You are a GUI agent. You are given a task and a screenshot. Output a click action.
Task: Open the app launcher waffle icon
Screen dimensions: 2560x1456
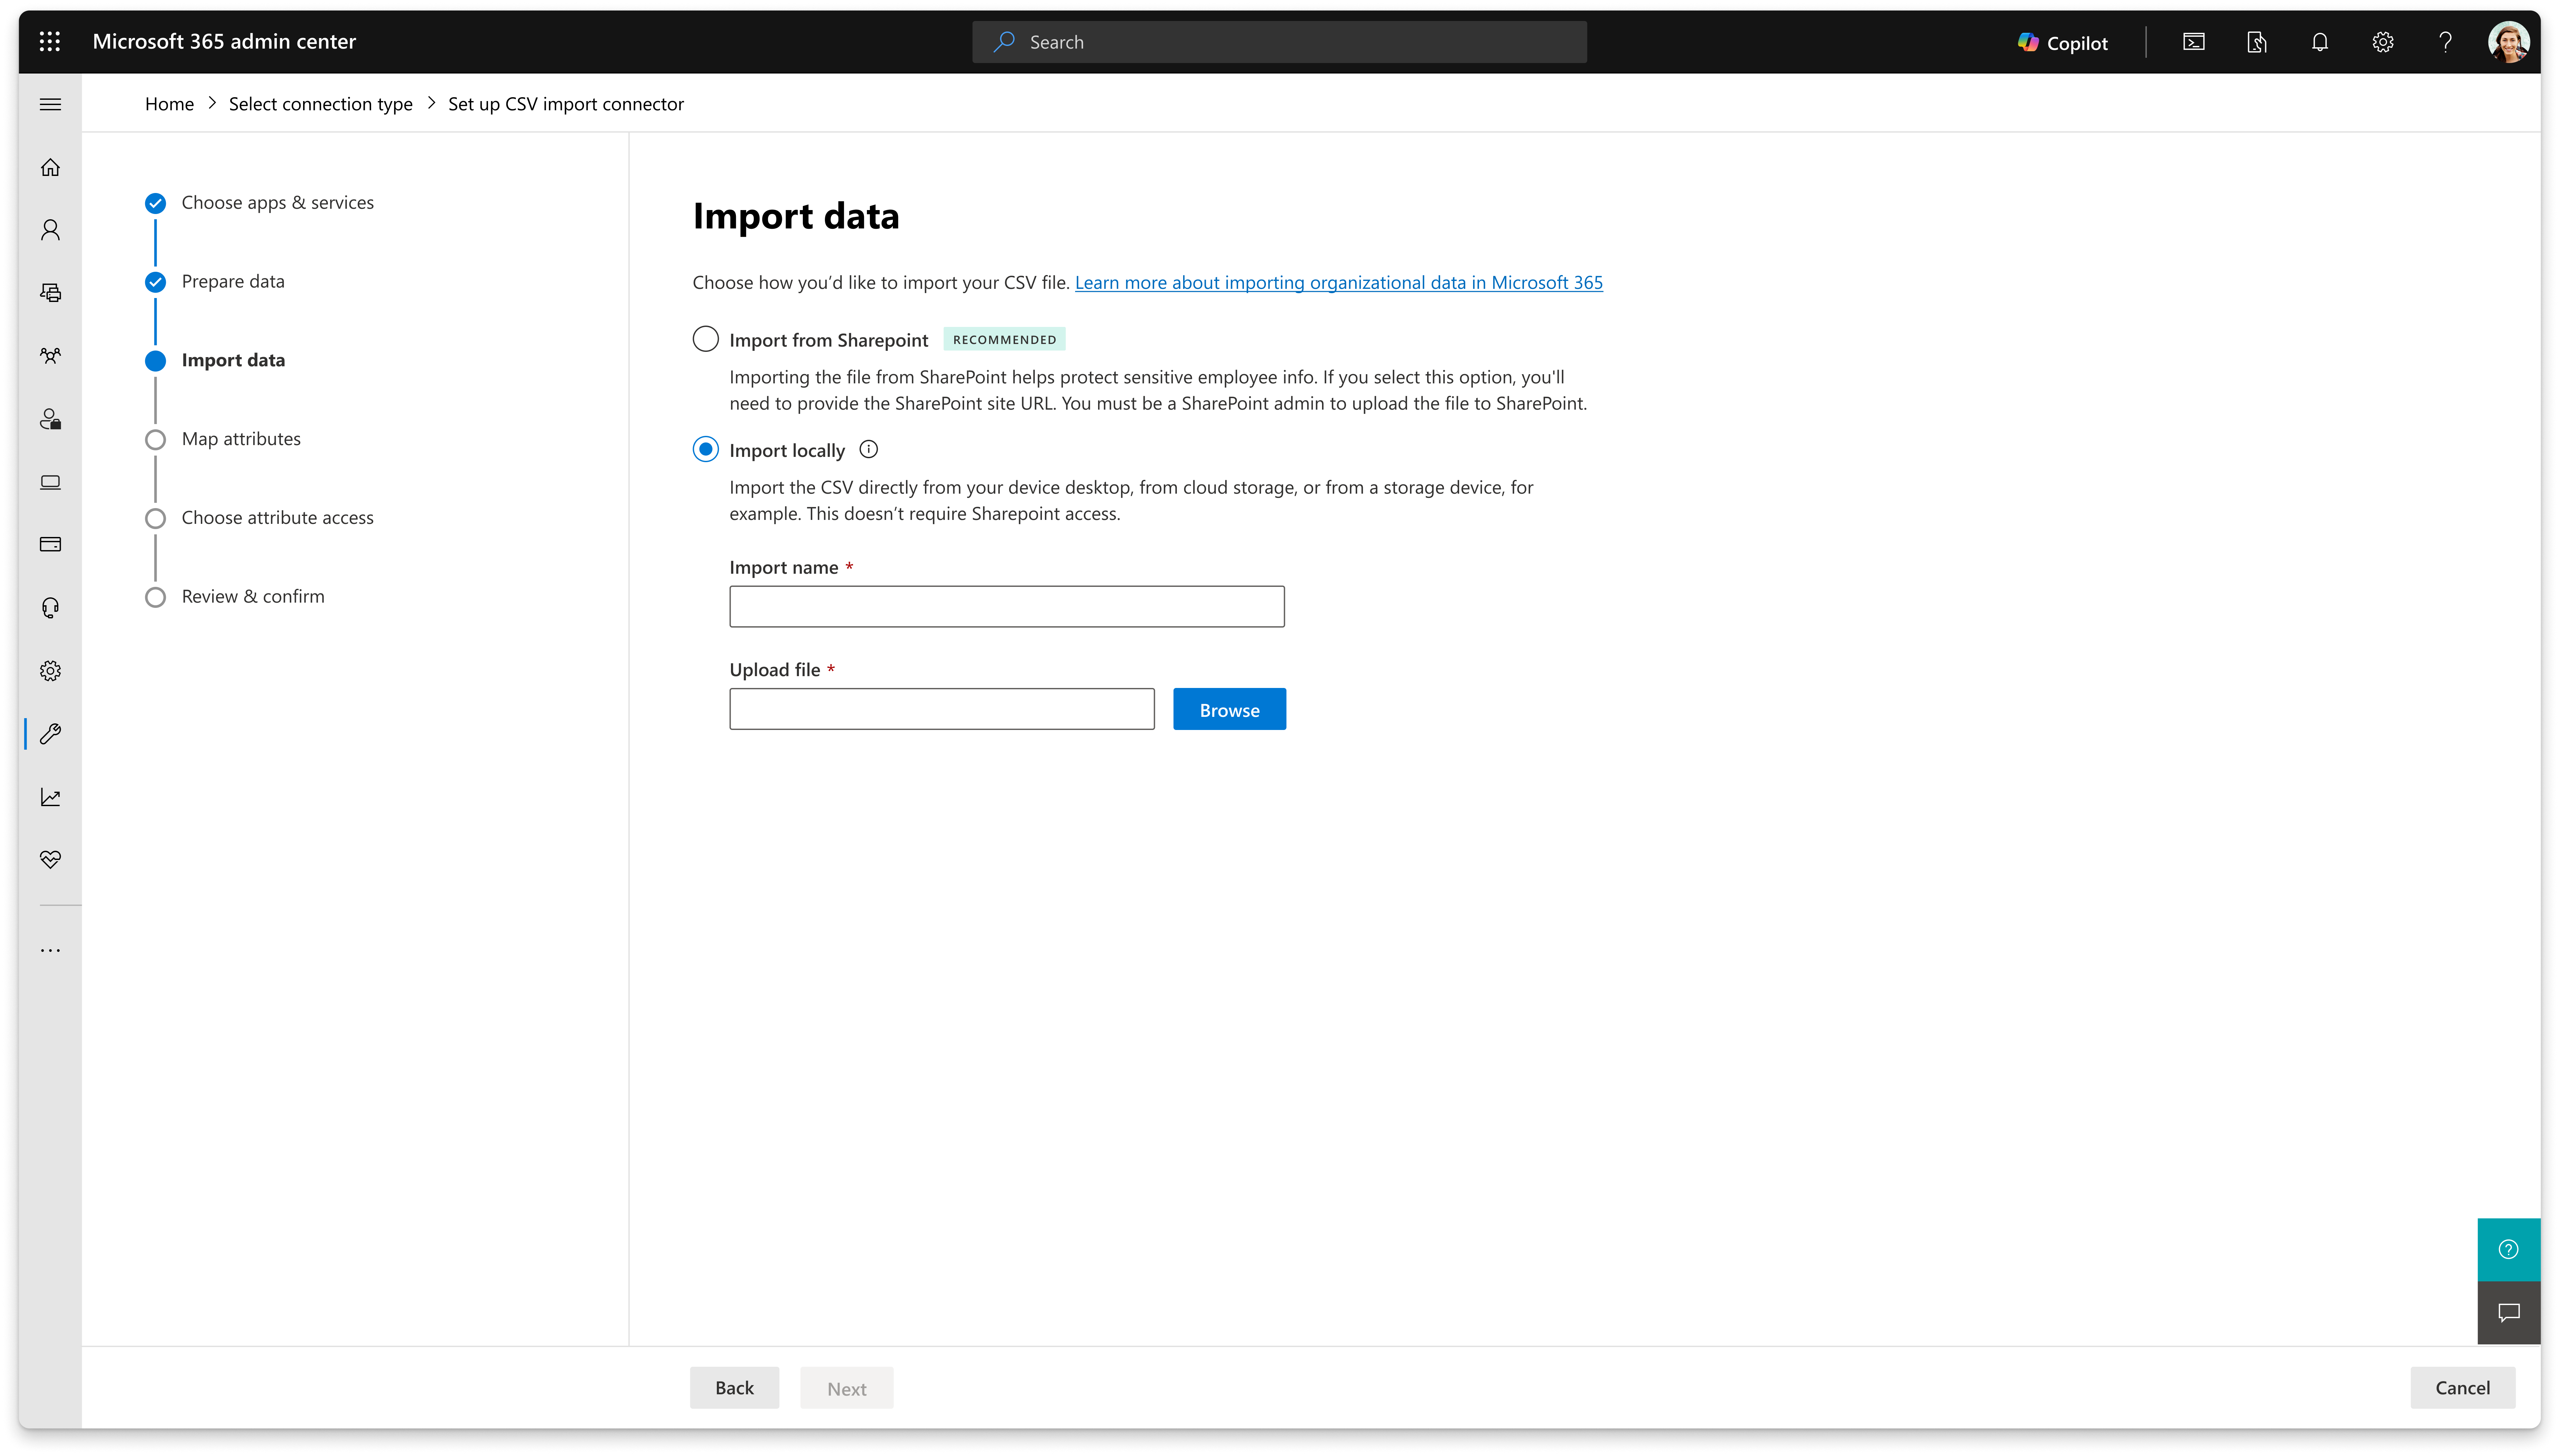pos(50,41)
